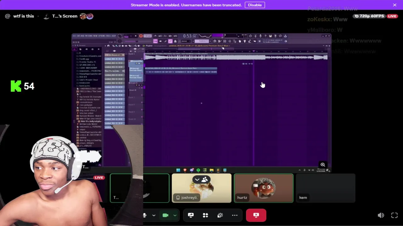Select 'Mike 59 x Tan Drillz' pattern entry

coord(115,71)
